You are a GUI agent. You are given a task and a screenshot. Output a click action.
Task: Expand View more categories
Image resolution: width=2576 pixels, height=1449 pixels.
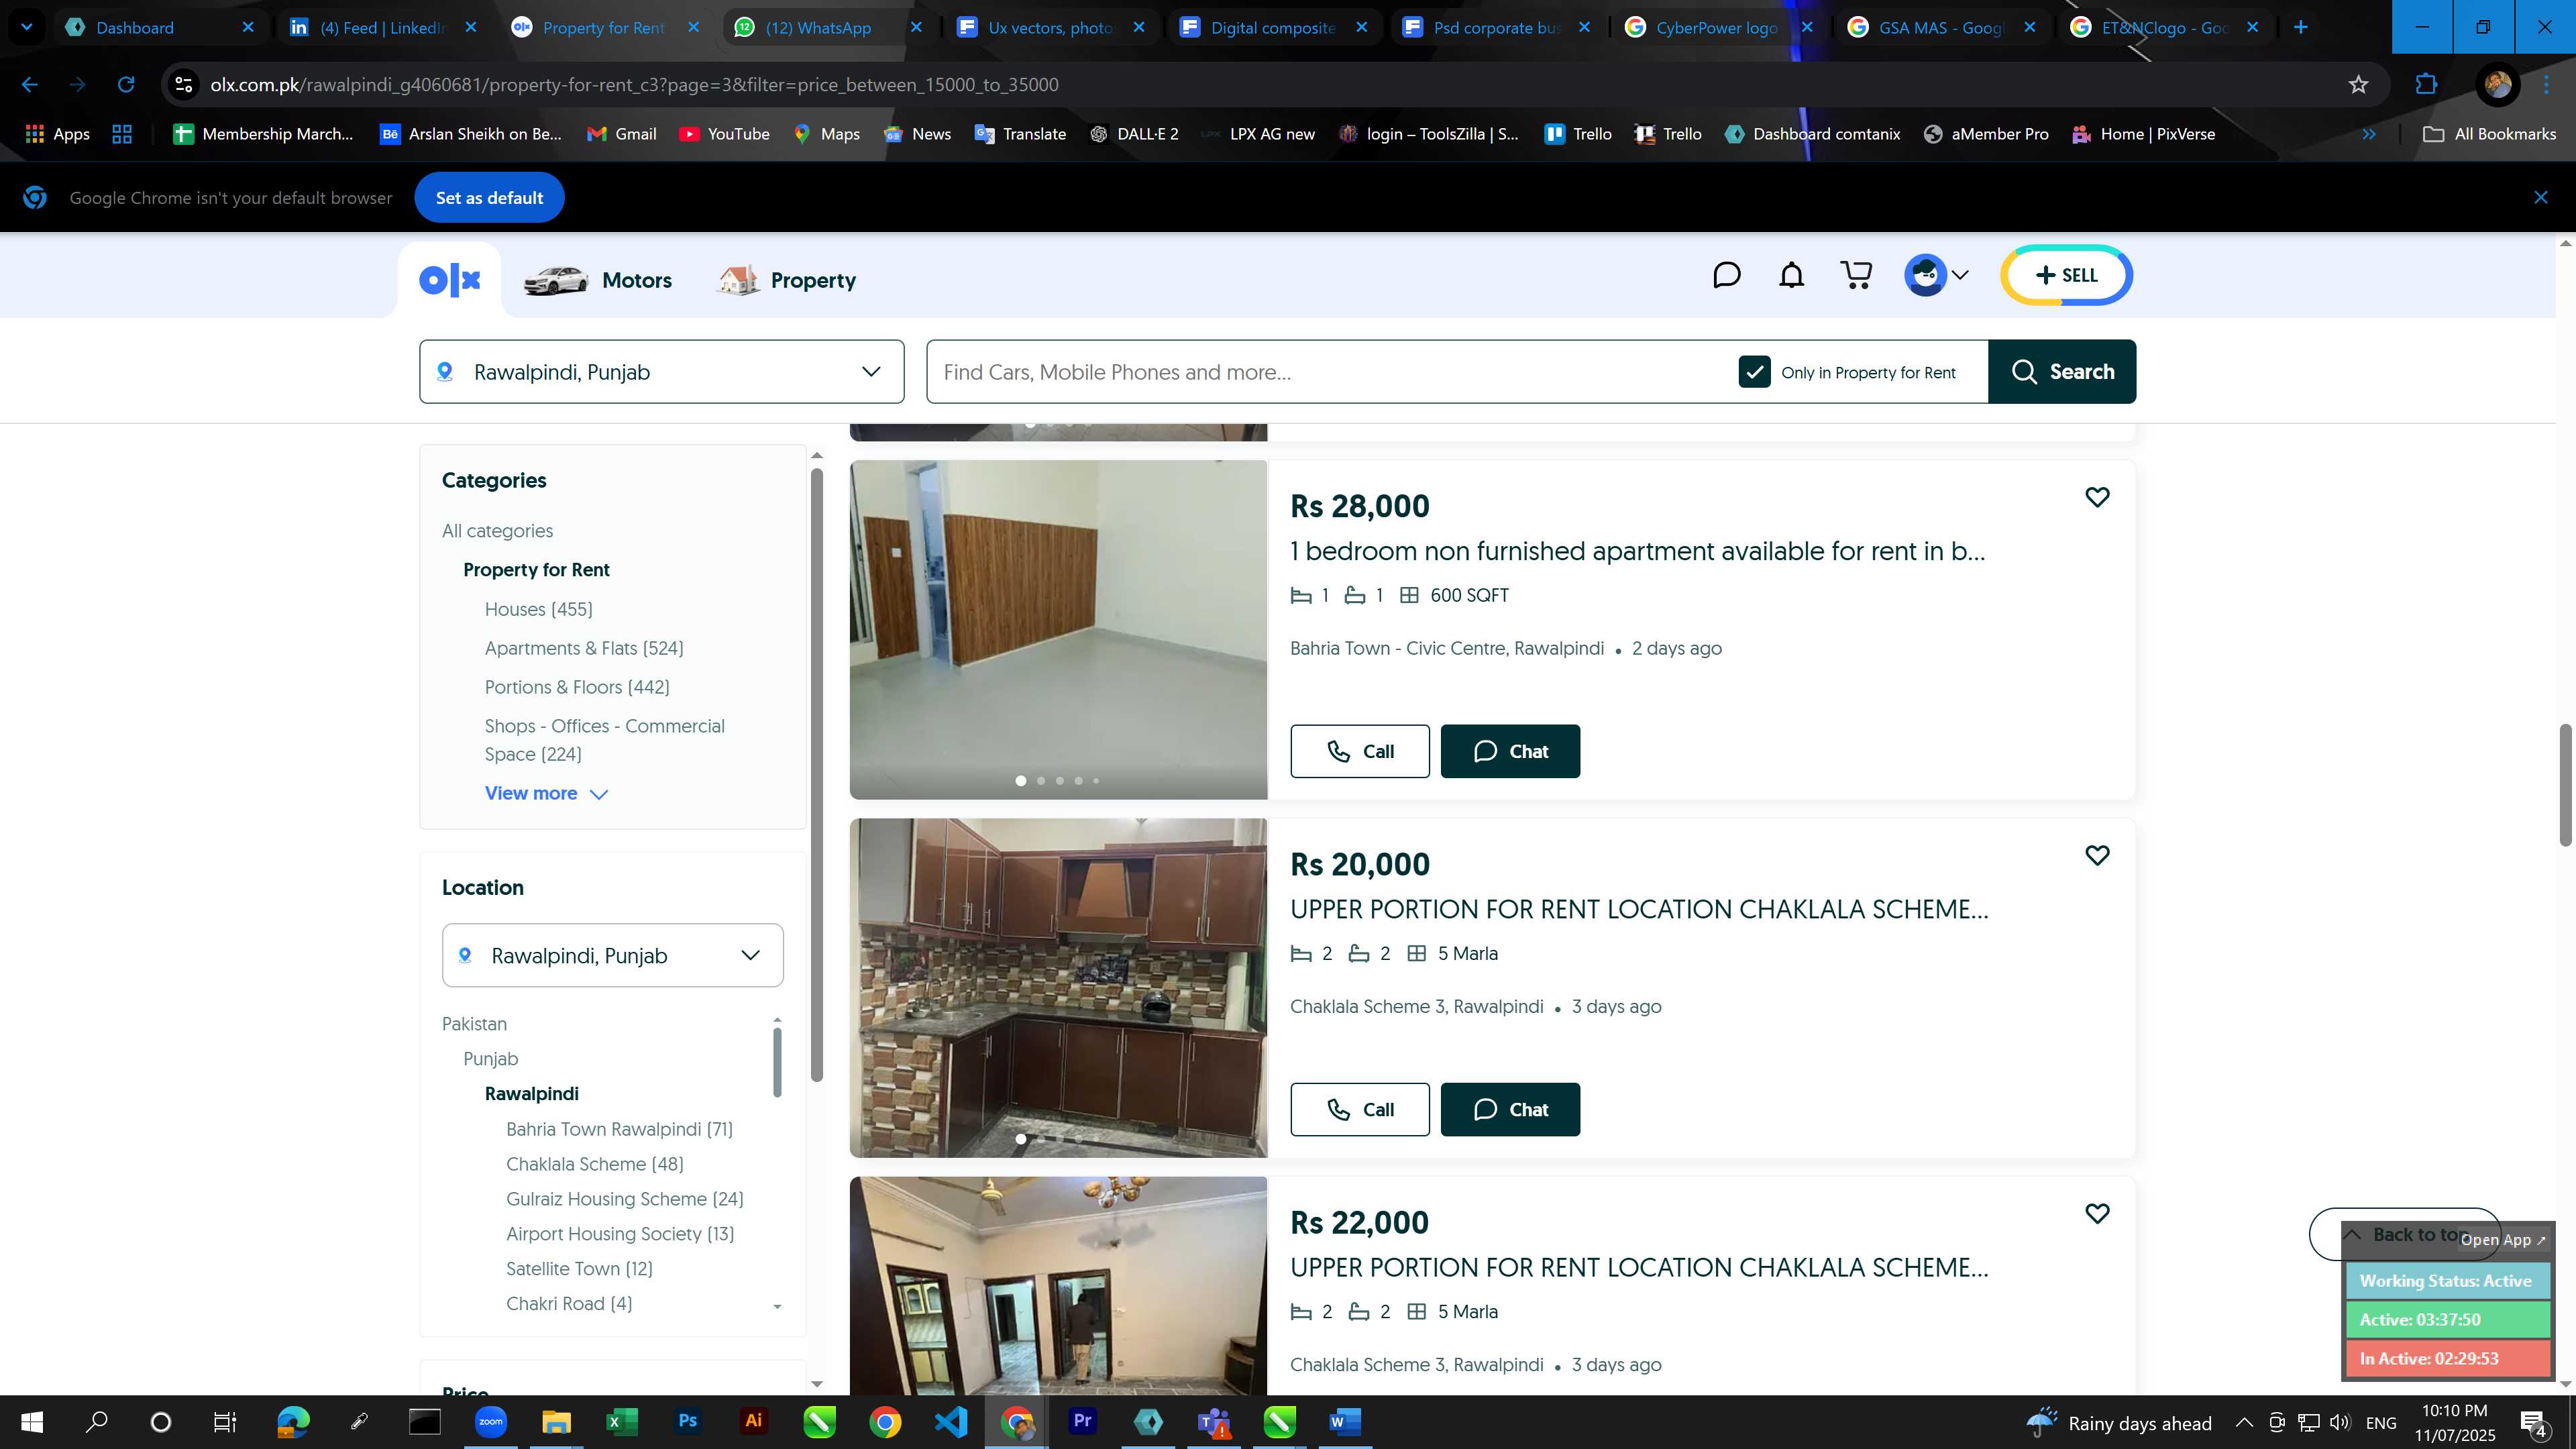pos(546,793)
